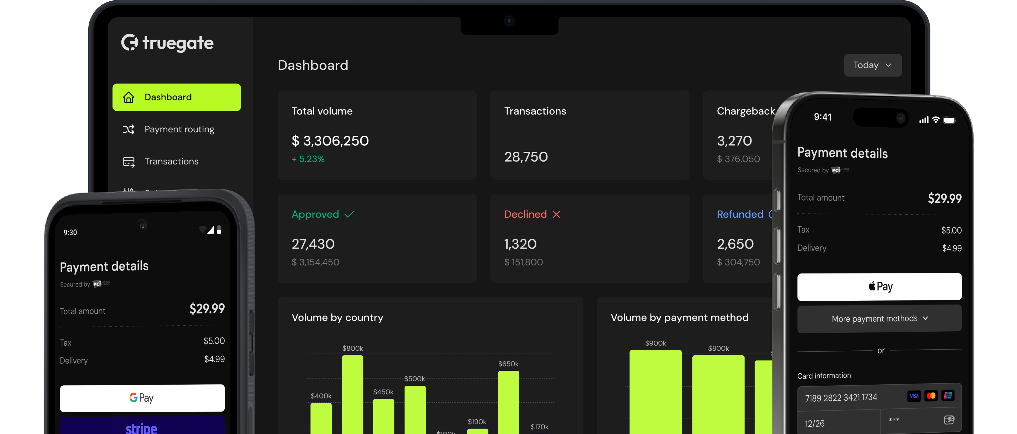This screenshot has height=434, width=1017.
Task: Click Card information label on iPhone
Action: (x=824, y=376)
